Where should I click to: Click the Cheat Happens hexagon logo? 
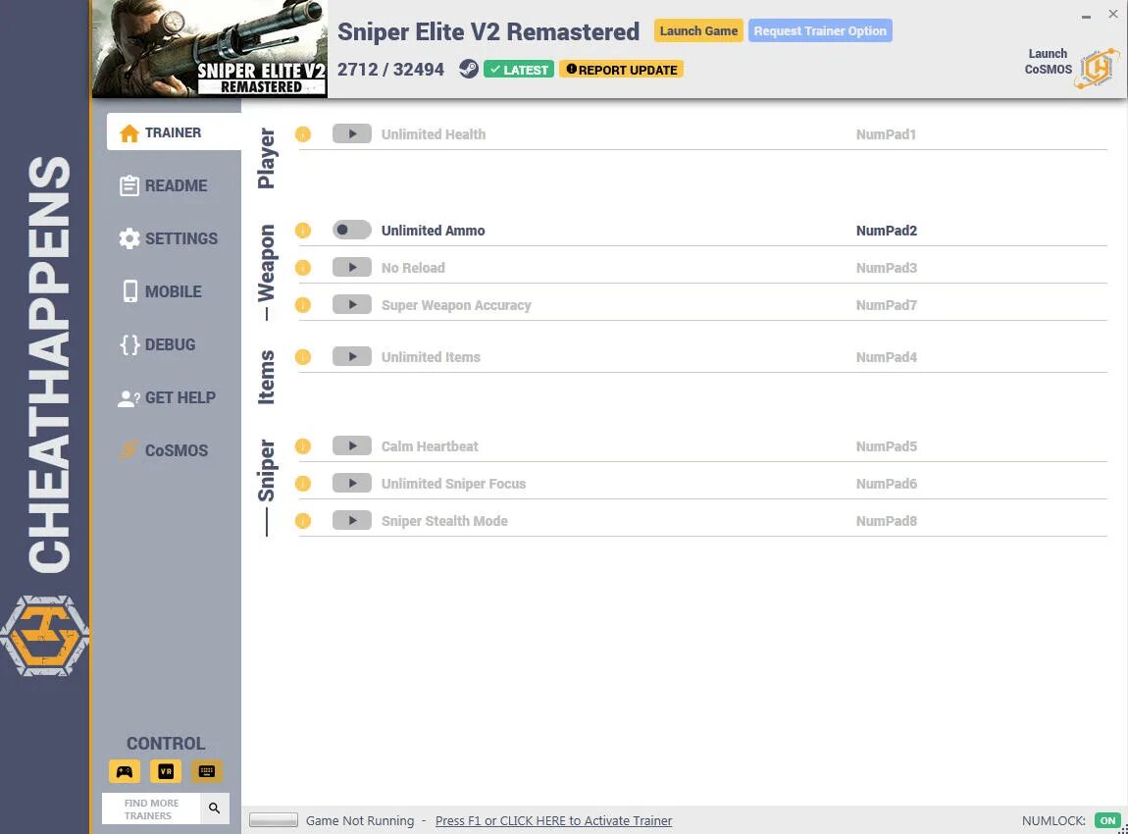tap(44, 636)
